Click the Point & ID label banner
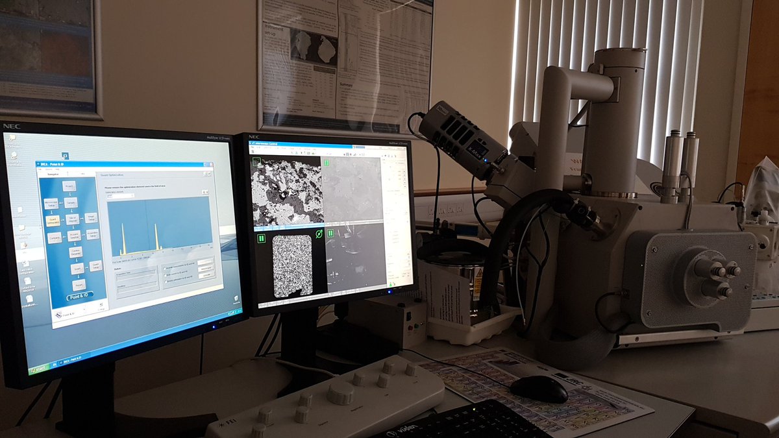 click(x=80, y=297)
